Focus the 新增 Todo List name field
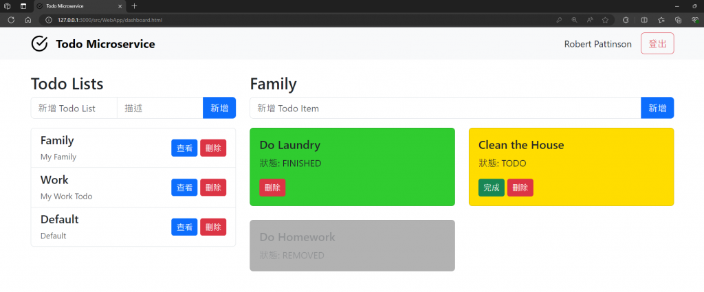 pyautogui.click(x=74, y=108)
